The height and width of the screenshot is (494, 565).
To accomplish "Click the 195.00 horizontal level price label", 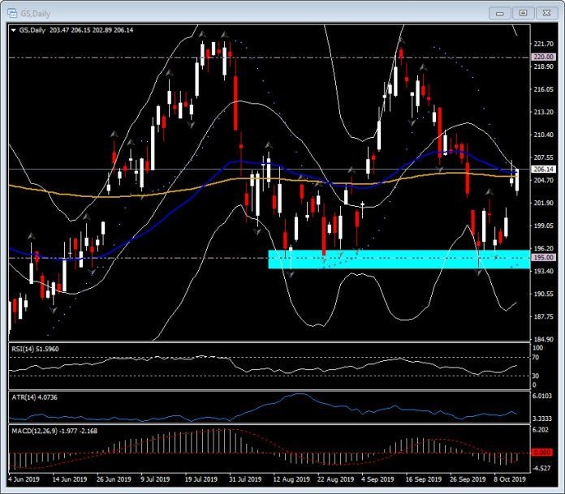I will pyautogui.click(x=543, y=257).
